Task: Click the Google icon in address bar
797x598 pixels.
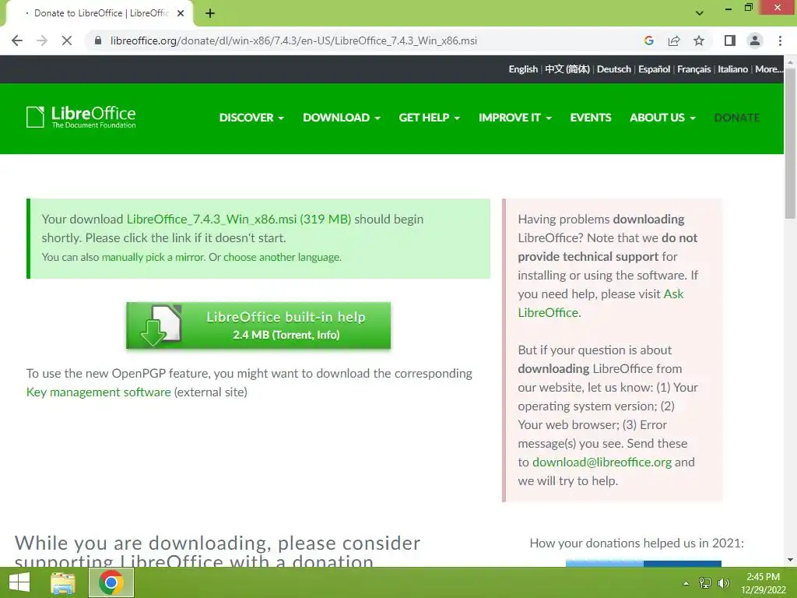Action: pyautogui.click(x=648, y=40)
